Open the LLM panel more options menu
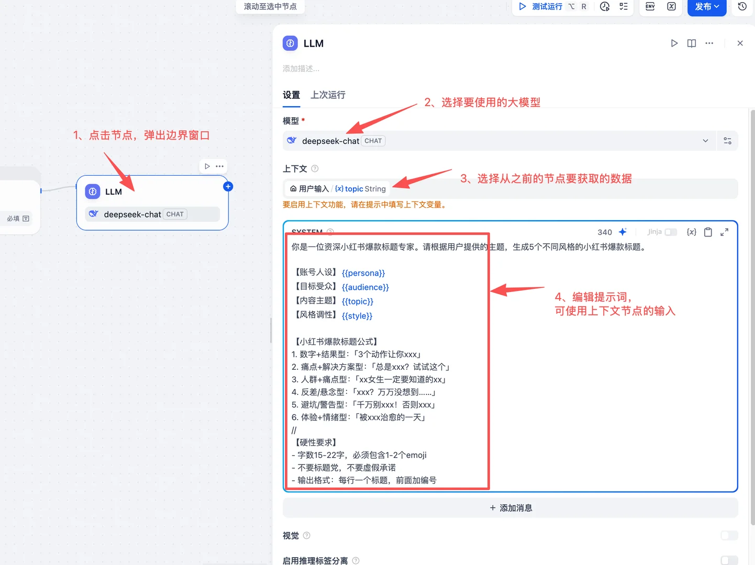 [x=709, y=43]
